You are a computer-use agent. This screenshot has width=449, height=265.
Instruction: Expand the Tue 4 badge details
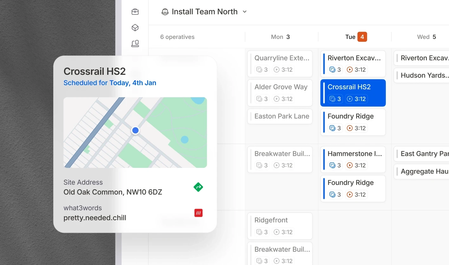[x=362, y=37]
